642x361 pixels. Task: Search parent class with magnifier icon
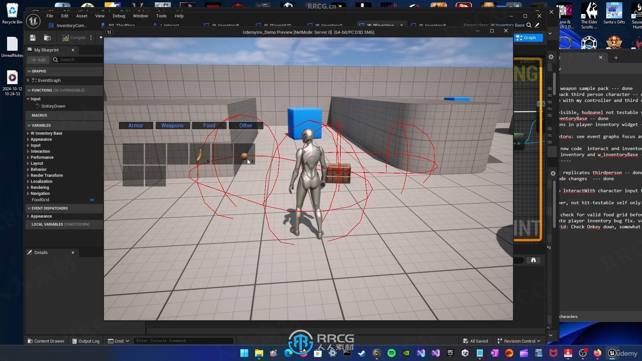(x=529, y=25)
